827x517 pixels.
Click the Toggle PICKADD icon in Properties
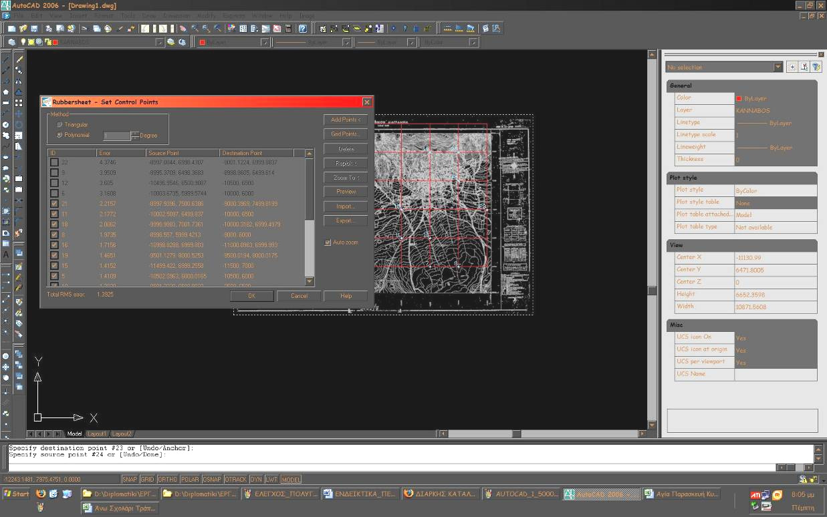pyautogui.click(x=792, y=67)
